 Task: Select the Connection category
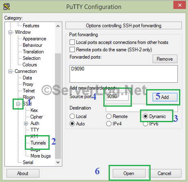[26, 71]
